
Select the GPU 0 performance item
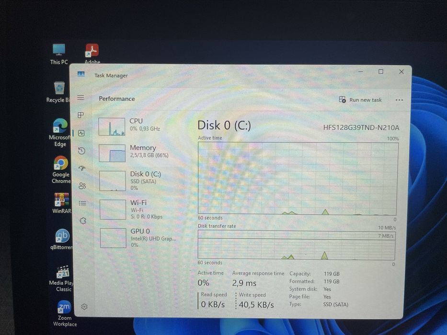pyautogui.click(x=141, y=238)
